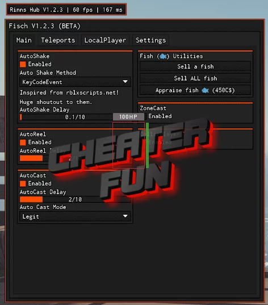Adjust the AutoReel Delay slider
268x305 pixels.
pyautogui.click(x=75, y=158)
